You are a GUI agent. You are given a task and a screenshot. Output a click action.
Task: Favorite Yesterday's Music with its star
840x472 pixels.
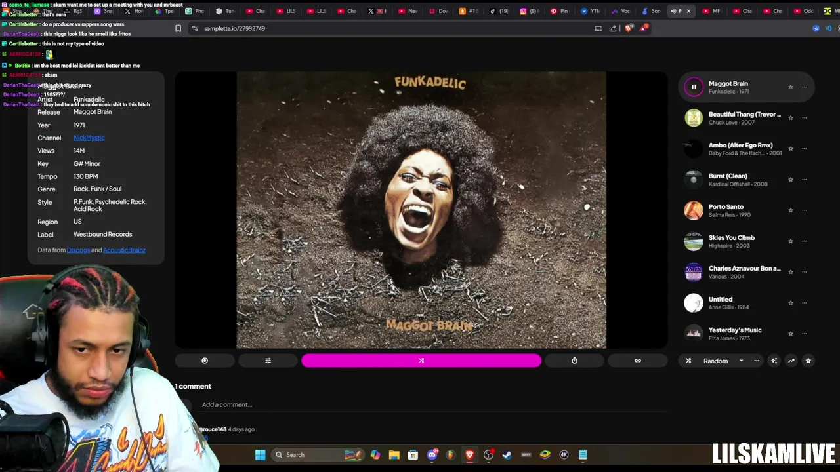(x=790, y=334)
